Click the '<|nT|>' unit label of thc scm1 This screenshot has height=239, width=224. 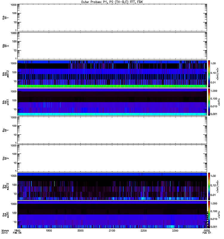pos(219,215)
